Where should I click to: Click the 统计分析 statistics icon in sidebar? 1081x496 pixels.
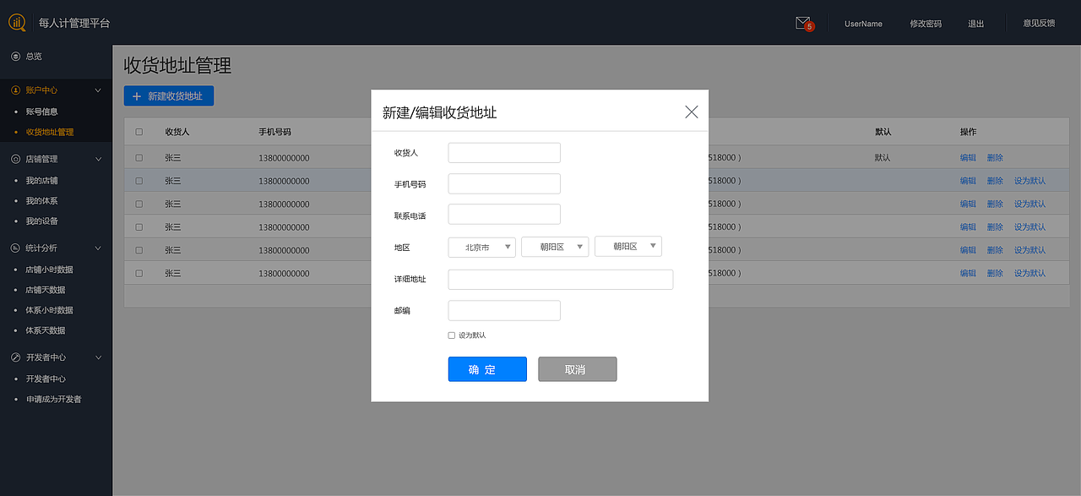pyautogui.click(x=14, y=248)
